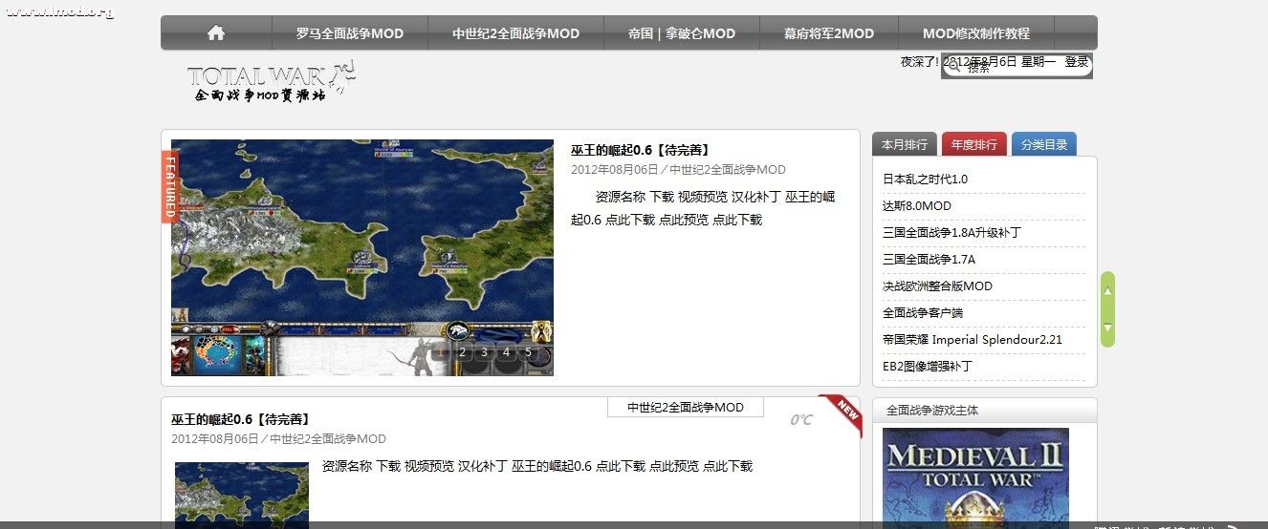Click the 登录 login link

(1077, 61)
